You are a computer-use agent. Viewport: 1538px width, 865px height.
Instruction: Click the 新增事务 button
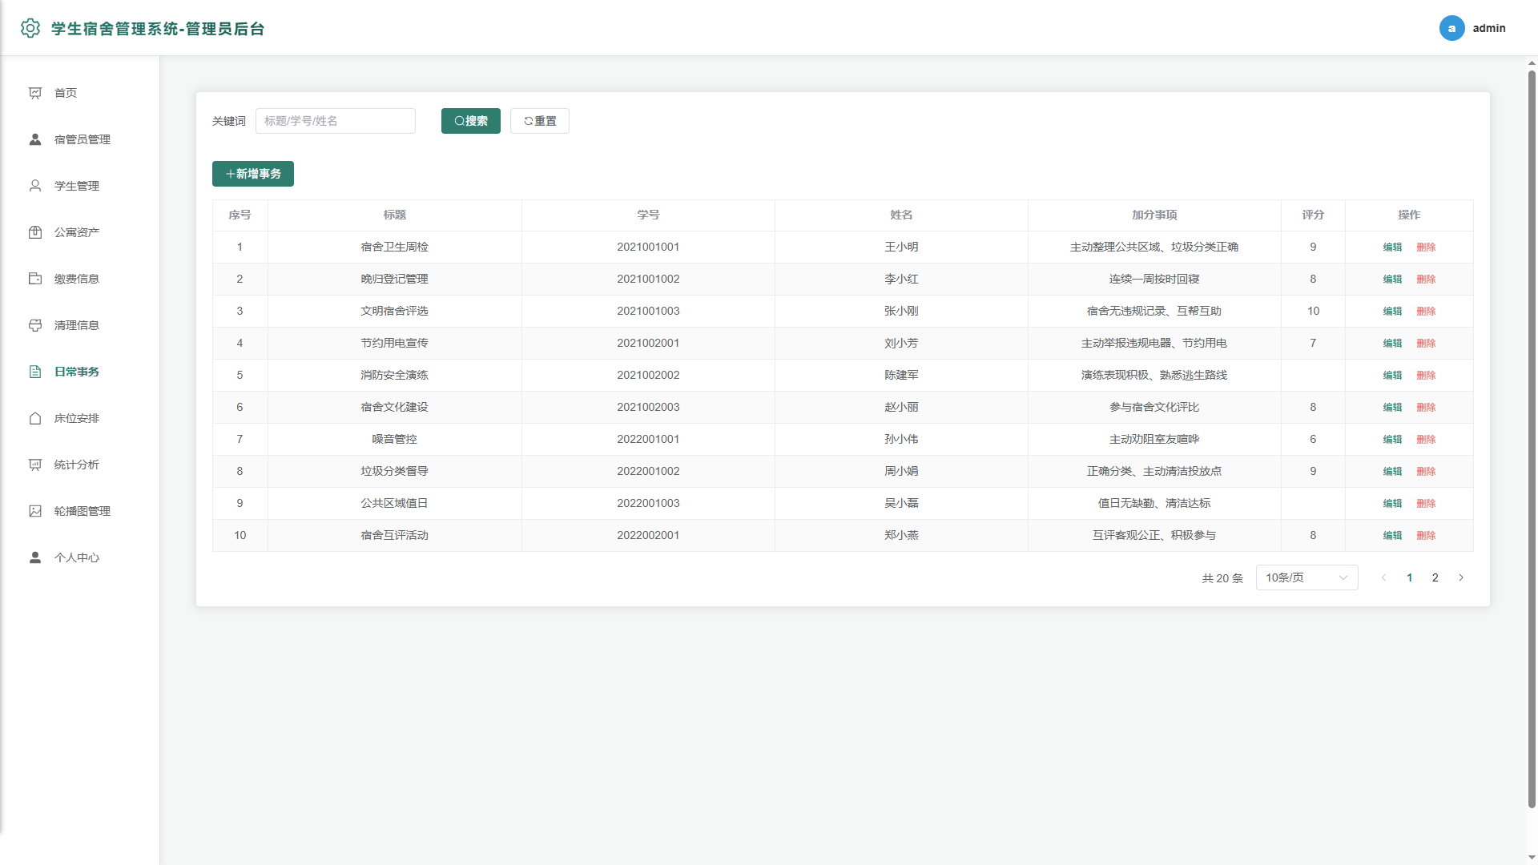click(x=253, y=174)
